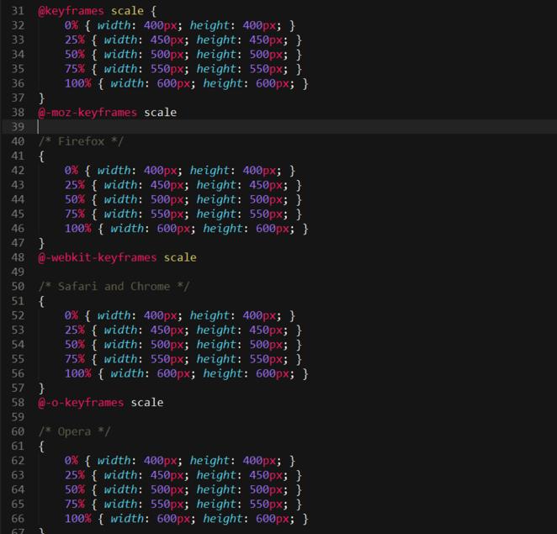Image resolution: width=557 pixels, height=534 pixels.
Task: Click 'height' property on line 55
Action: [x=216, y=359]
